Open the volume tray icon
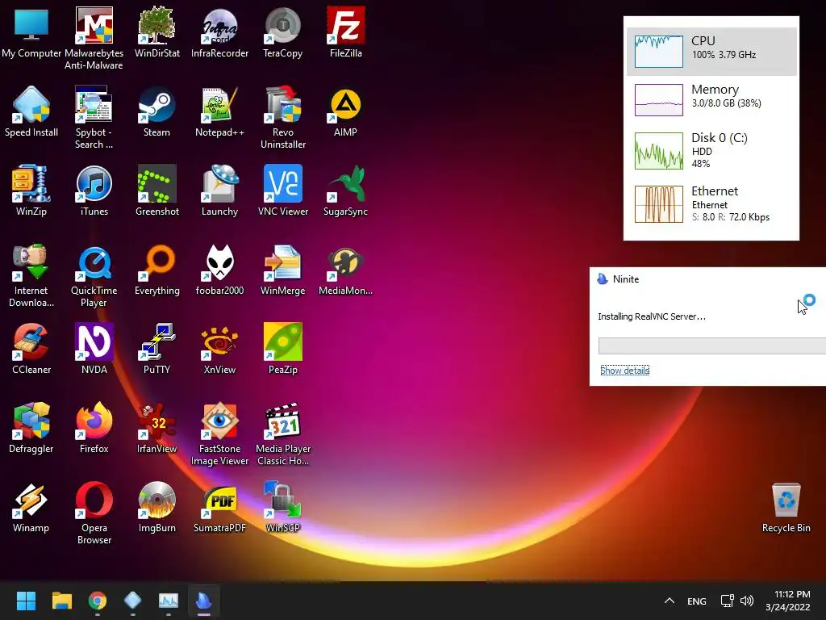This screenshot has width=826, height=620. coord(747,601)
